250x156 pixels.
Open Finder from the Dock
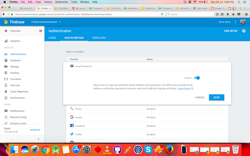14,150
